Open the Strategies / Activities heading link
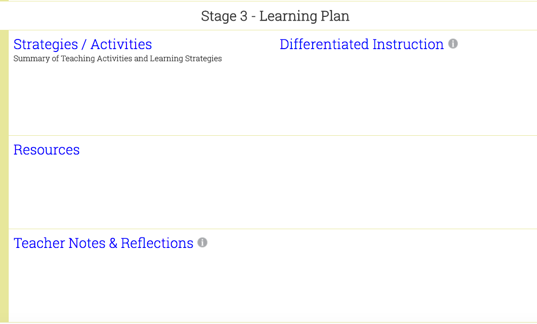This screenshot has width=537, height=324. [83, 44]
